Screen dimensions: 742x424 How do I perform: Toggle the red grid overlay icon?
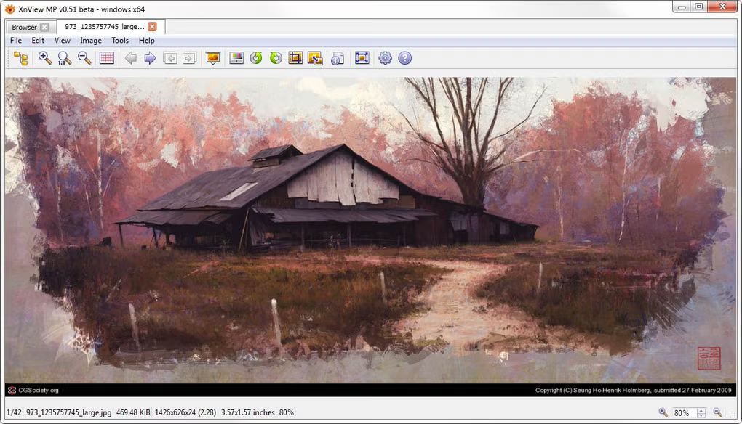tap(107, 58)
